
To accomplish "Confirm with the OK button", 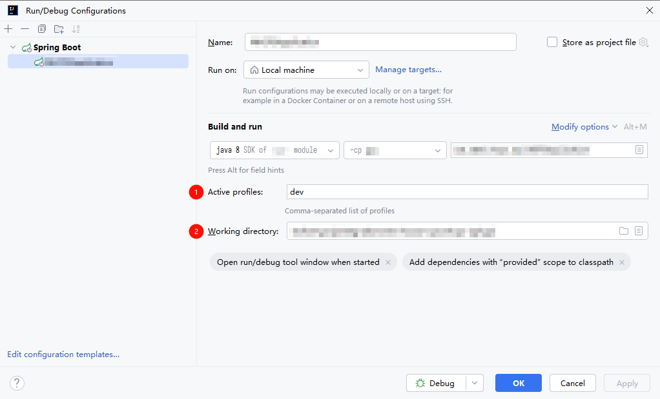I will [519, 383].
